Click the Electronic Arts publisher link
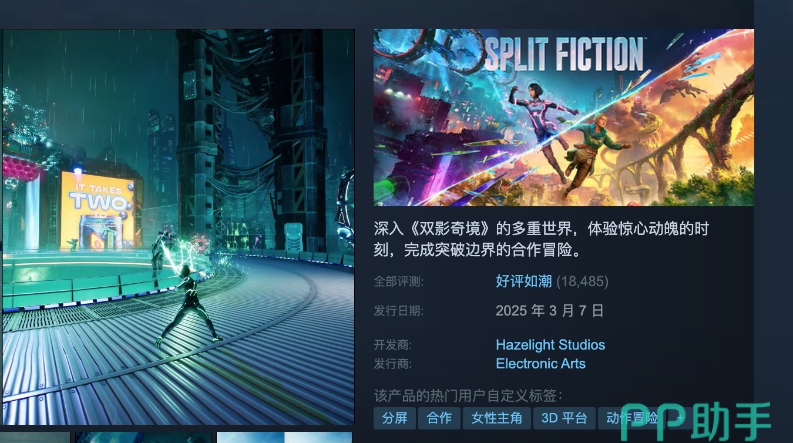The image size is (793, 443). coord(541,364)
